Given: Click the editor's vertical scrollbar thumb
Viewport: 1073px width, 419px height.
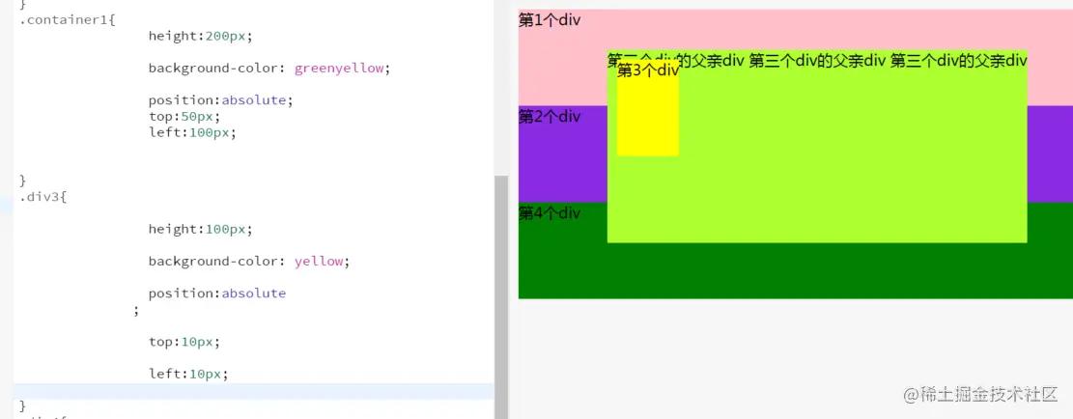Looking at the screenshot, I should (x=501, y=296).
